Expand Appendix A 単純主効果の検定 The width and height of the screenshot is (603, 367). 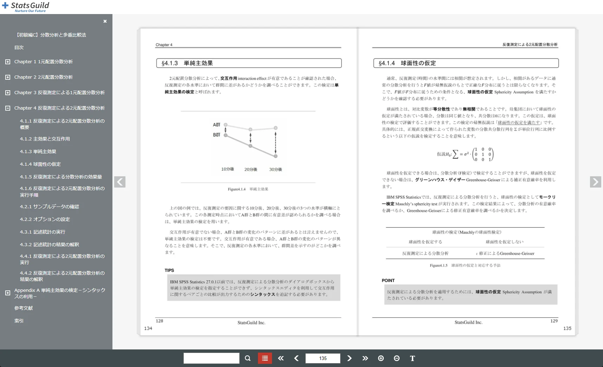8,293
